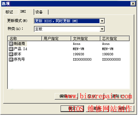
Task: Click MEW-VM under 芯片指定 column
Action: [108, 49]
